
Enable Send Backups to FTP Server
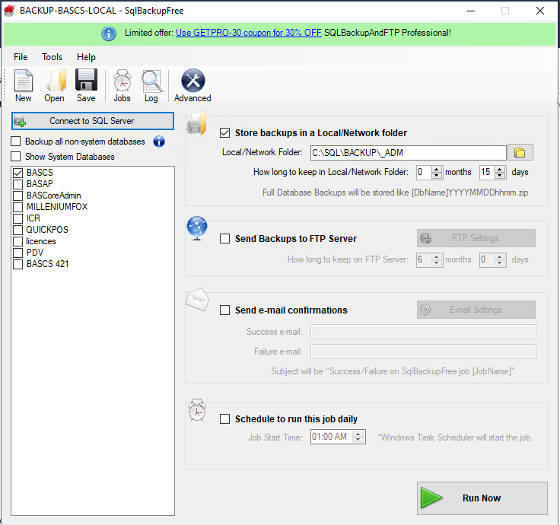224,238
